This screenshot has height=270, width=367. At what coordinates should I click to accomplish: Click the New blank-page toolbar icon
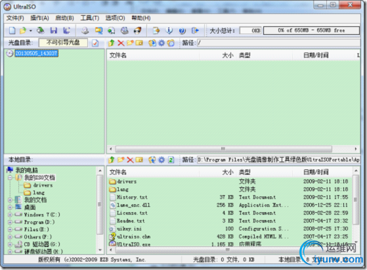[x=12, y=30]
